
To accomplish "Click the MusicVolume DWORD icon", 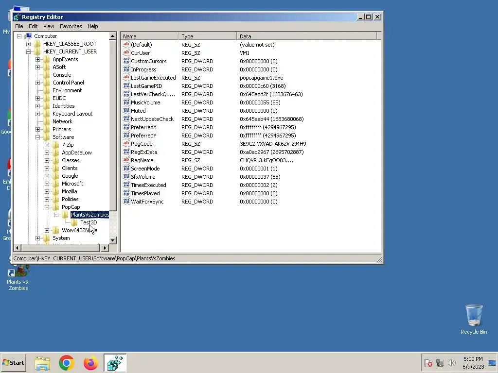I will [x=126, y=102].
